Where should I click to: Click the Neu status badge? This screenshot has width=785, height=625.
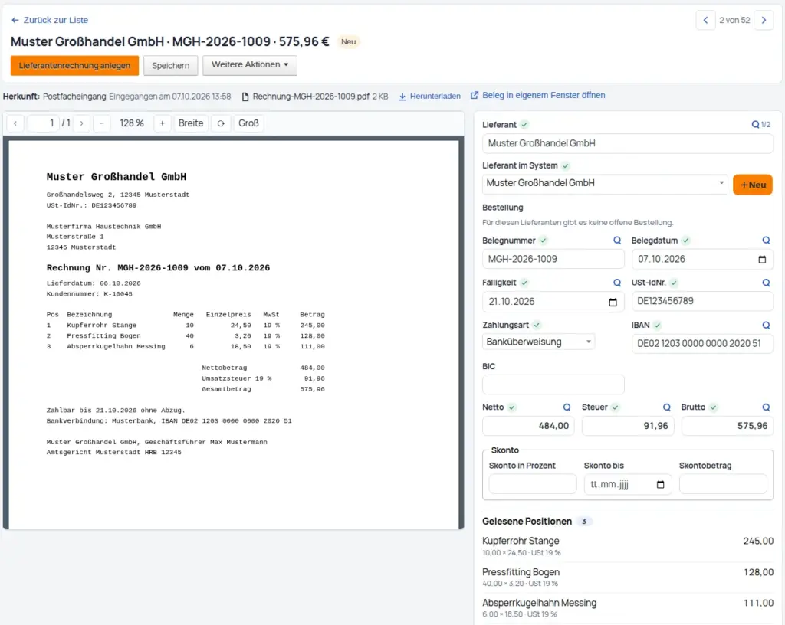[349, 41]
